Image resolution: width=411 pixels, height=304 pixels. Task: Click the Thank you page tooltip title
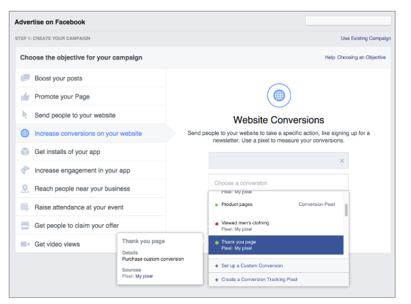tap(143, 241)
